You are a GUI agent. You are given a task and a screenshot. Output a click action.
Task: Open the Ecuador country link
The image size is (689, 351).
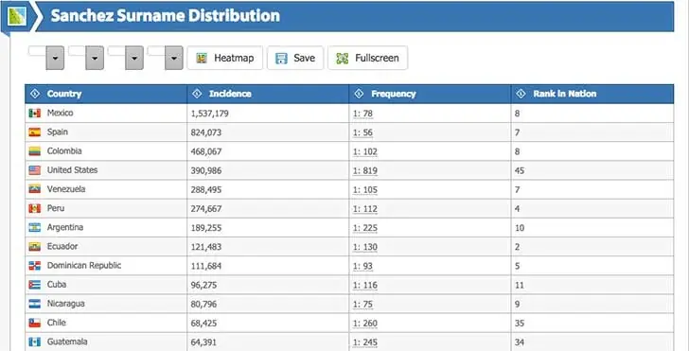[x=62, y=246]
